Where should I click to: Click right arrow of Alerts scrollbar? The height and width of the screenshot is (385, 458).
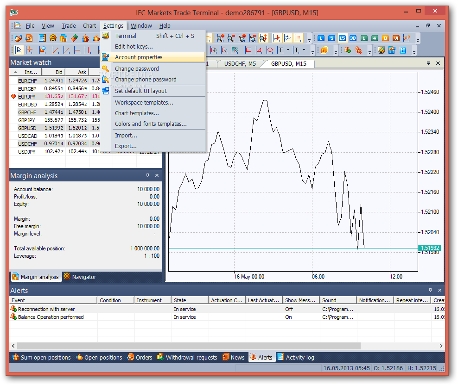tap(441, 346)
